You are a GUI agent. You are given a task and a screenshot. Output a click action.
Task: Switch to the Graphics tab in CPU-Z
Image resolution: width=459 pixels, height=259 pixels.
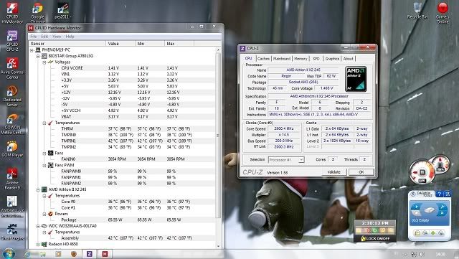point(332,59)
